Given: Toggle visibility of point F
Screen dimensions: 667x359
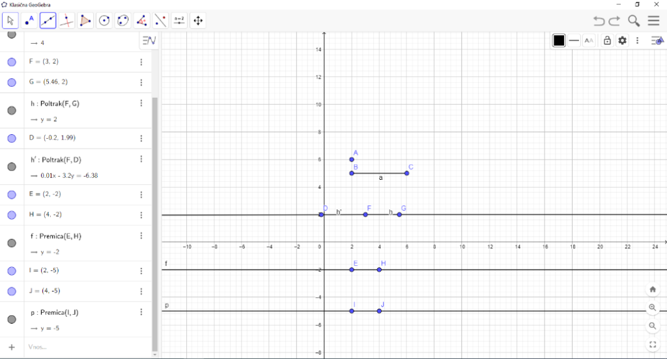Looking at the screenshot, I should [12, 62].
